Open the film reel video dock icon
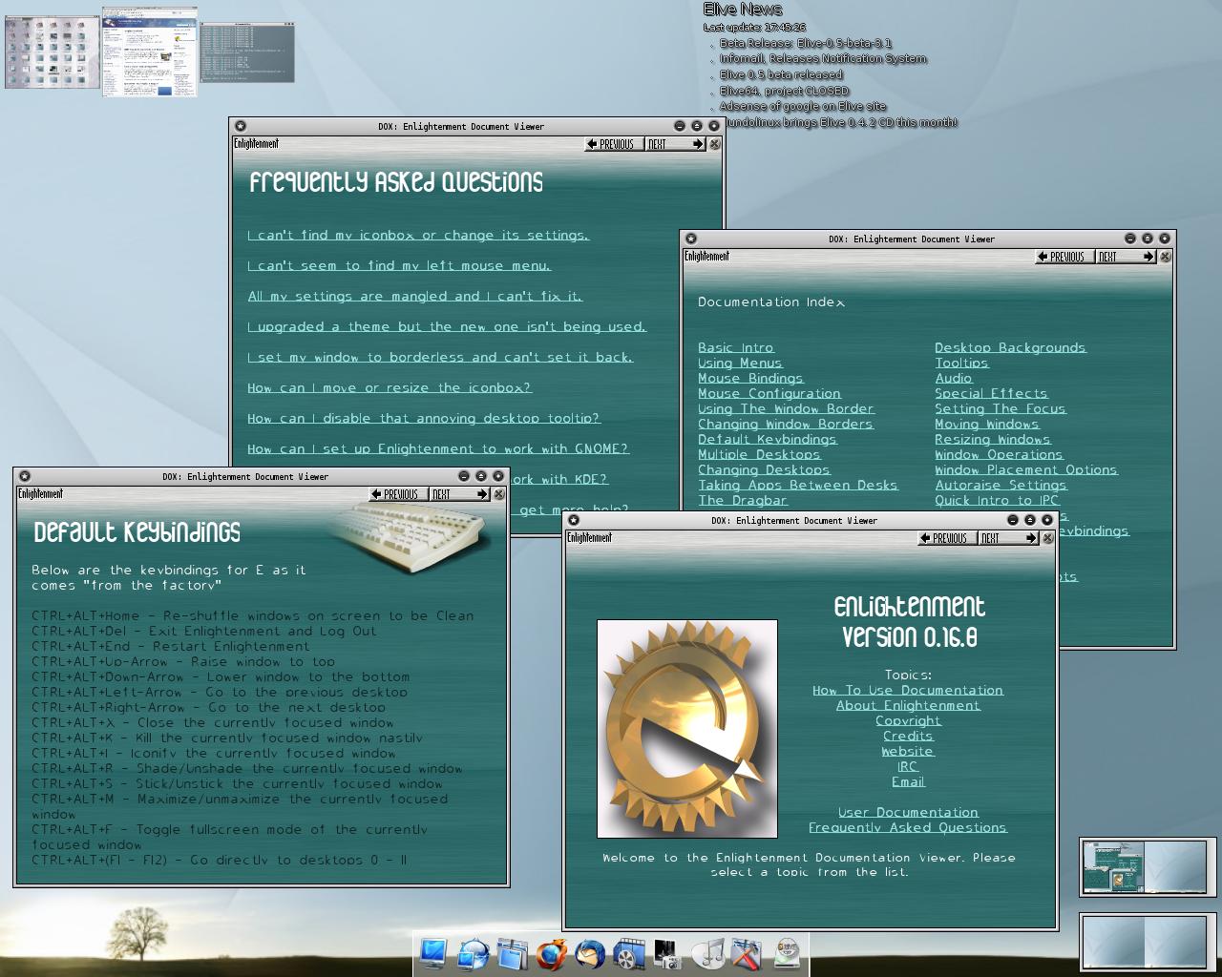 629,953
